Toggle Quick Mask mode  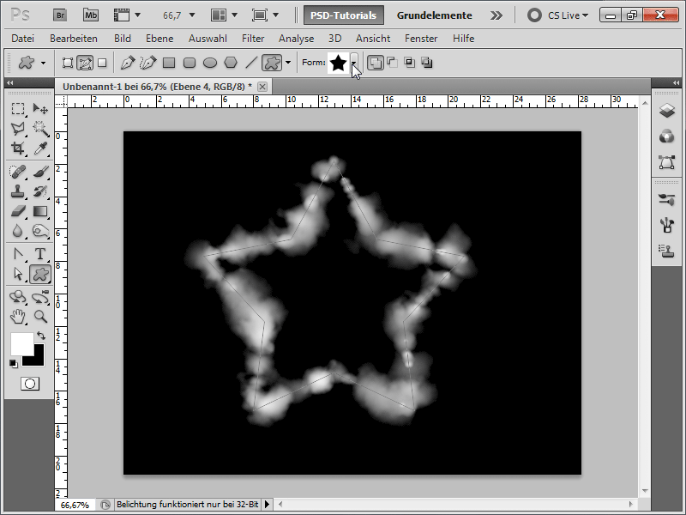[30, 384]
